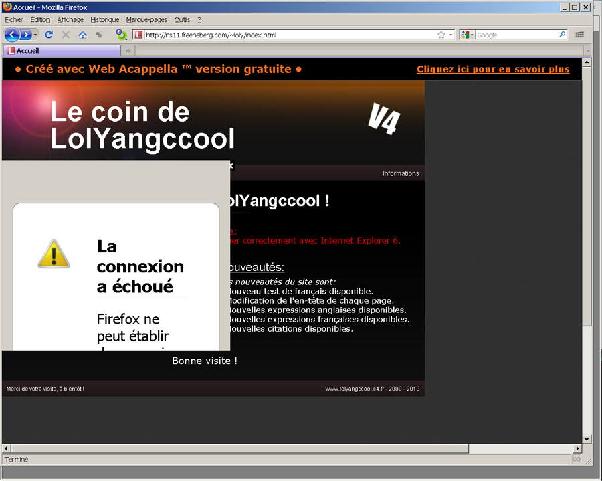Open the navigation history dropdown arrow
Viewport: 602px width, 481px height.
[x=35, y=35]
